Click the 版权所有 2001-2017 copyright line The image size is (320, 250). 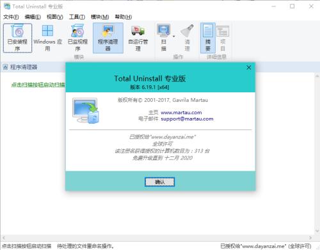163,100
